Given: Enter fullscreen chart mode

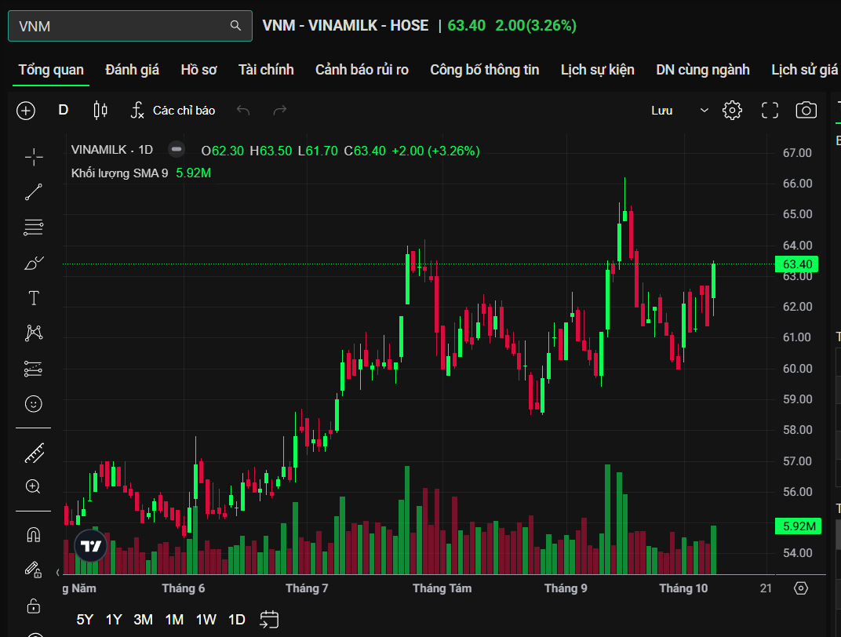Looking at the screenshot, I should pyautogui.click(x=770, y=111).
